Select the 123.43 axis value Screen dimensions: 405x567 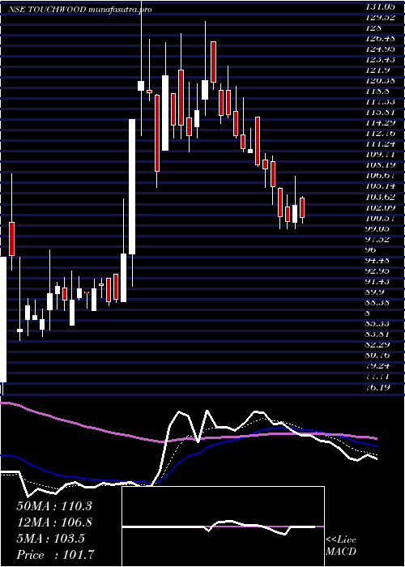tap(381, 59)
